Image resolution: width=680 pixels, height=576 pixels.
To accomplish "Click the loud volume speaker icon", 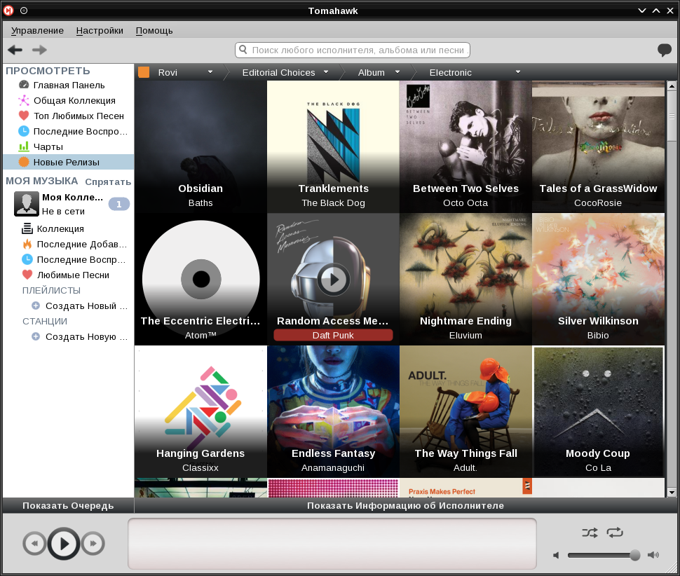I will pos(653,555).
